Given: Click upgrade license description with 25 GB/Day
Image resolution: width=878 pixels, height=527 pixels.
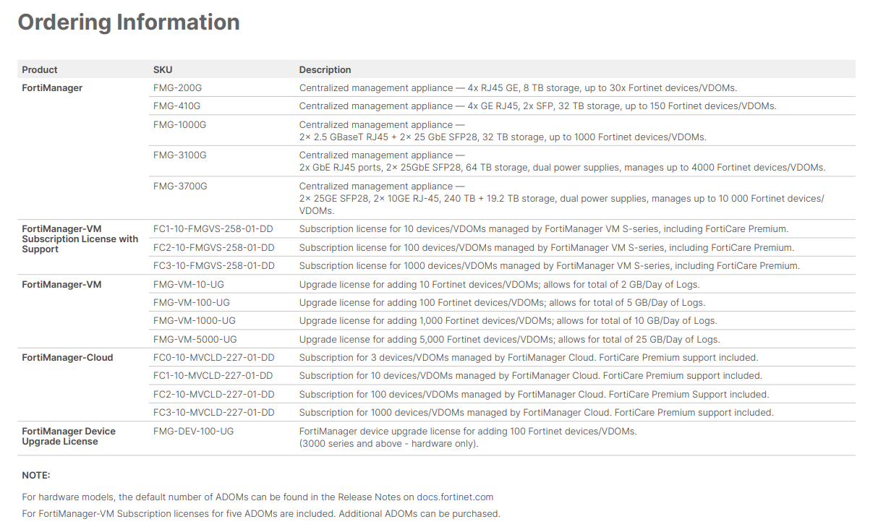Looking at the screenshot, I should click(510, 339).
